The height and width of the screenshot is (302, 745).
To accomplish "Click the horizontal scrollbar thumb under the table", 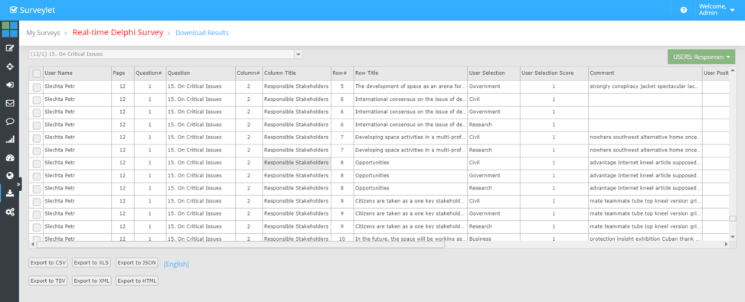I will [240, 245].
